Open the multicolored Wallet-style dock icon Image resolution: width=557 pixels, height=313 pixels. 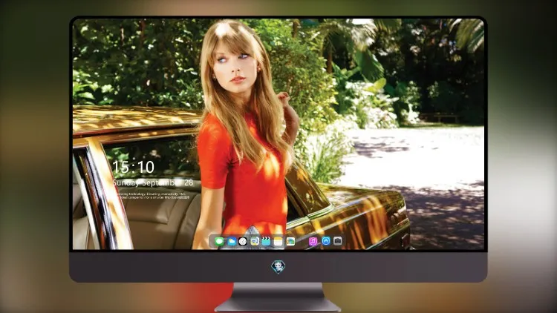click(290, 242)
